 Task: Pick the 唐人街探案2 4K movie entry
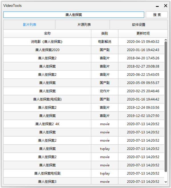47,124
